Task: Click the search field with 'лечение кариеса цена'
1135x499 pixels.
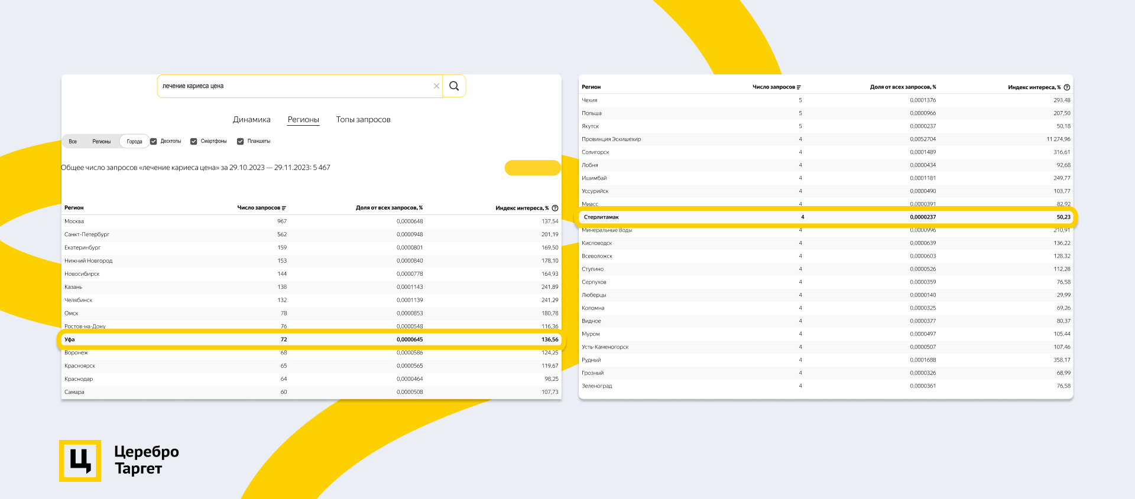Action: 300,86
